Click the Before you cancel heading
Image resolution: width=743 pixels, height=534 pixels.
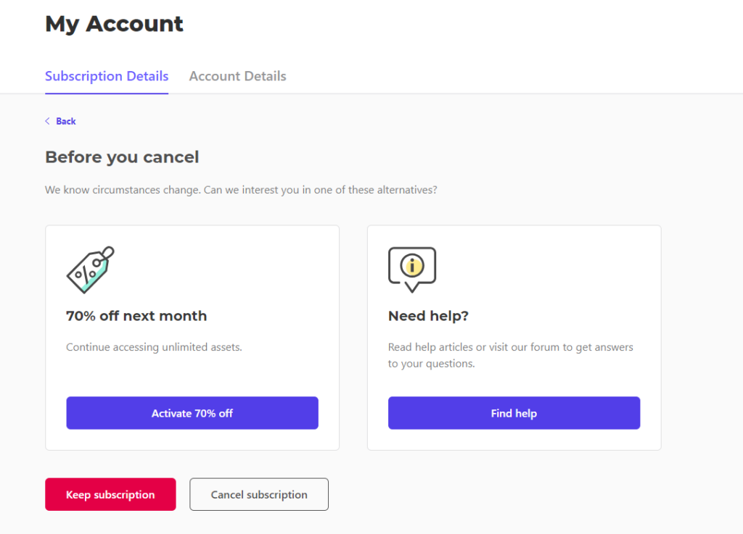click(x=122, y=157)
